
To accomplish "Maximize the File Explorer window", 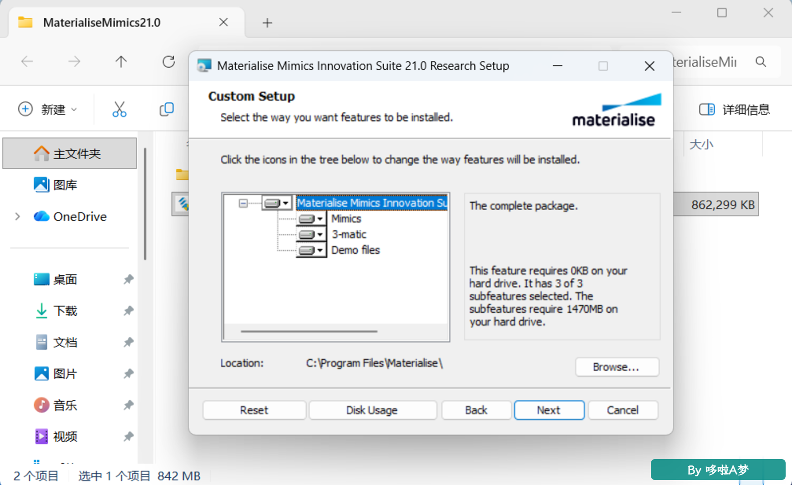I will click(x=722, y=13).
